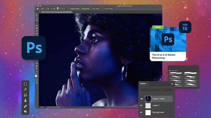
Task: Choose the Subtract from selection brush mode
Action: click(54, 9)
